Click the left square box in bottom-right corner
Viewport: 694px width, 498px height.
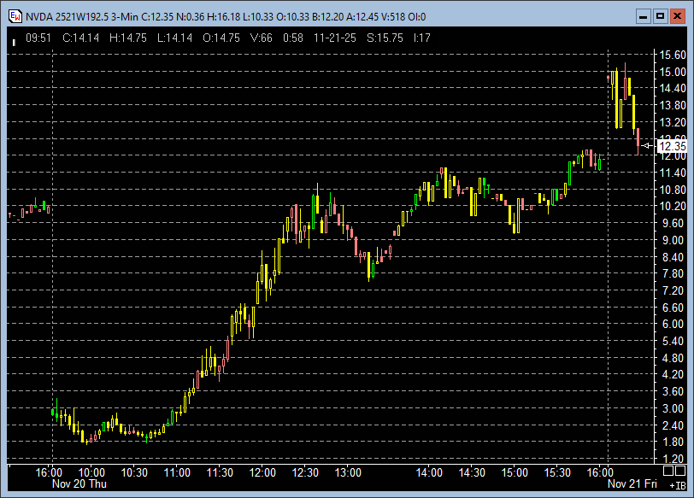tap(669, 471)
